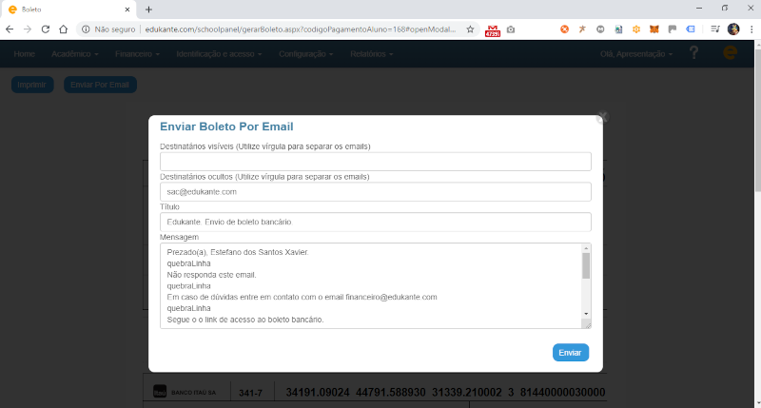Click the browser forward arrow
761x408 pixels.
tap(28, 29)
